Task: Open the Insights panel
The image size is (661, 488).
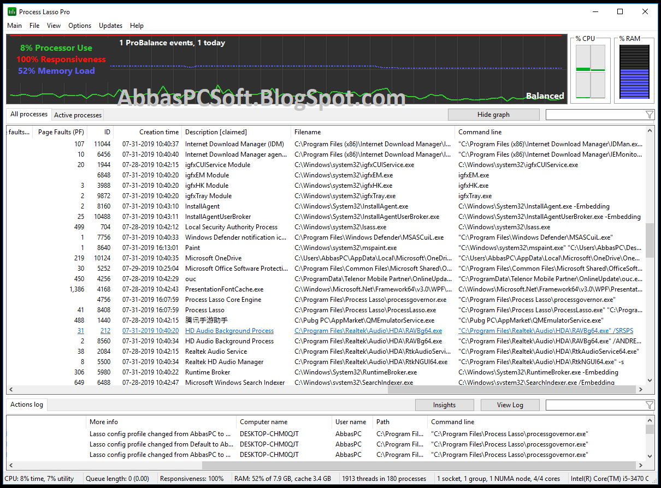Action: tap(444, 404)
